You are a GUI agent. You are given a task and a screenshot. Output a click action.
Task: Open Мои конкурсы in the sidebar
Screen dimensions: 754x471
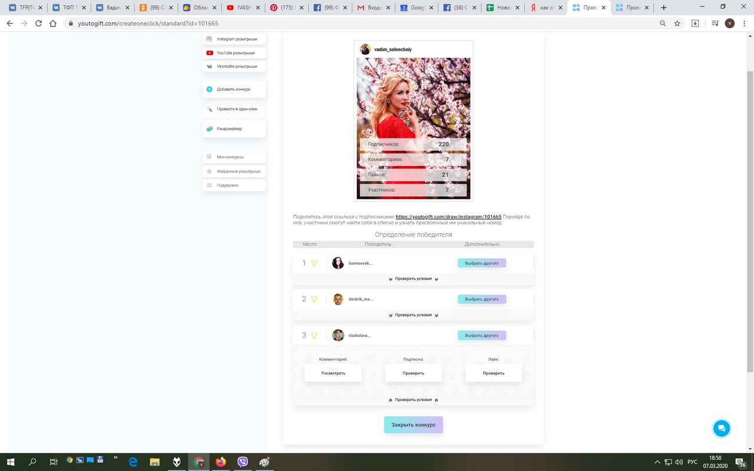[x=234, y=157]
